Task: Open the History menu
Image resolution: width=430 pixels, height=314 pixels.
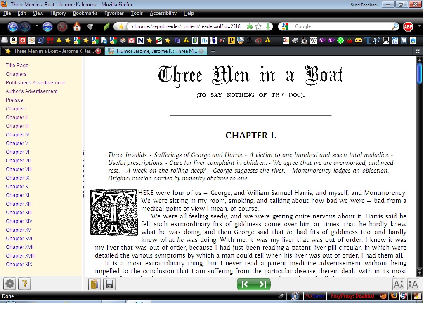Action: point(58,13)
